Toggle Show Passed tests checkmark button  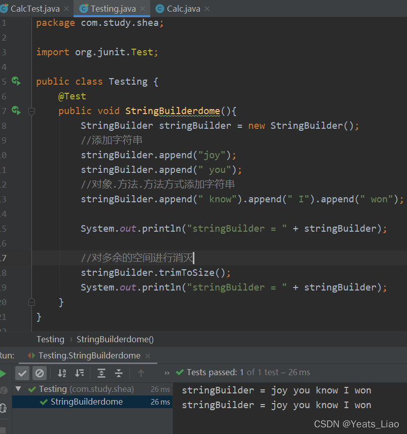(x=22, y=373)
